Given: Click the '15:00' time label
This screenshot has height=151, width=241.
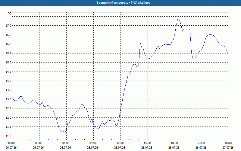Looking at the screenshot, I should [x=148, y=143].
